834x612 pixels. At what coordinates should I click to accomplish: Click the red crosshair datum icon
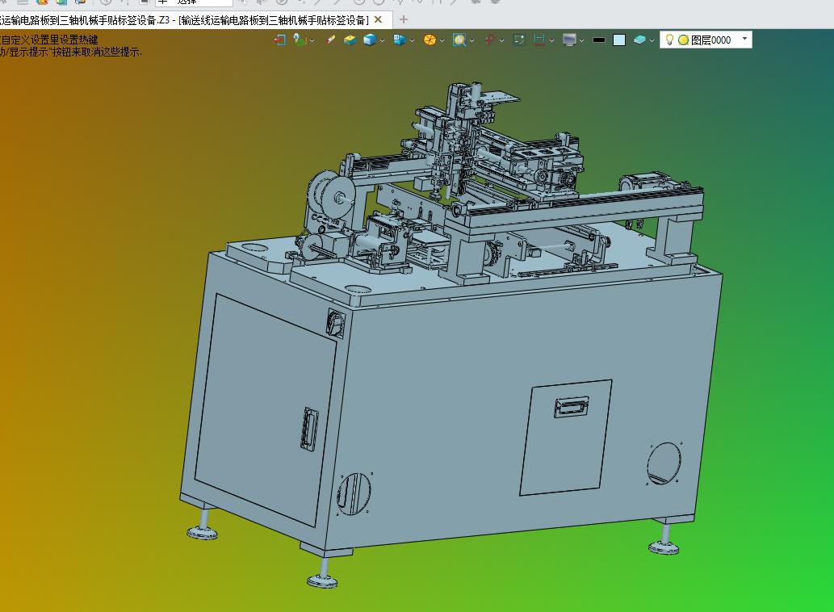click(490, 40)
